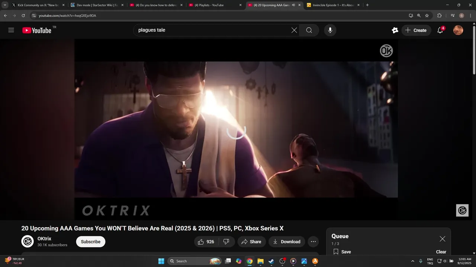Open the taskbar clock and date
The height and width of the screenshot is (267, 476).
(465, 261)
